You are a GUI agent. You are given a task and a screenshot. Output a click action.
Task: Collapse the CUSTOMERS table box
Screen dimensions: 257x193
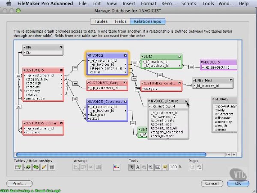tap(61, 70)
